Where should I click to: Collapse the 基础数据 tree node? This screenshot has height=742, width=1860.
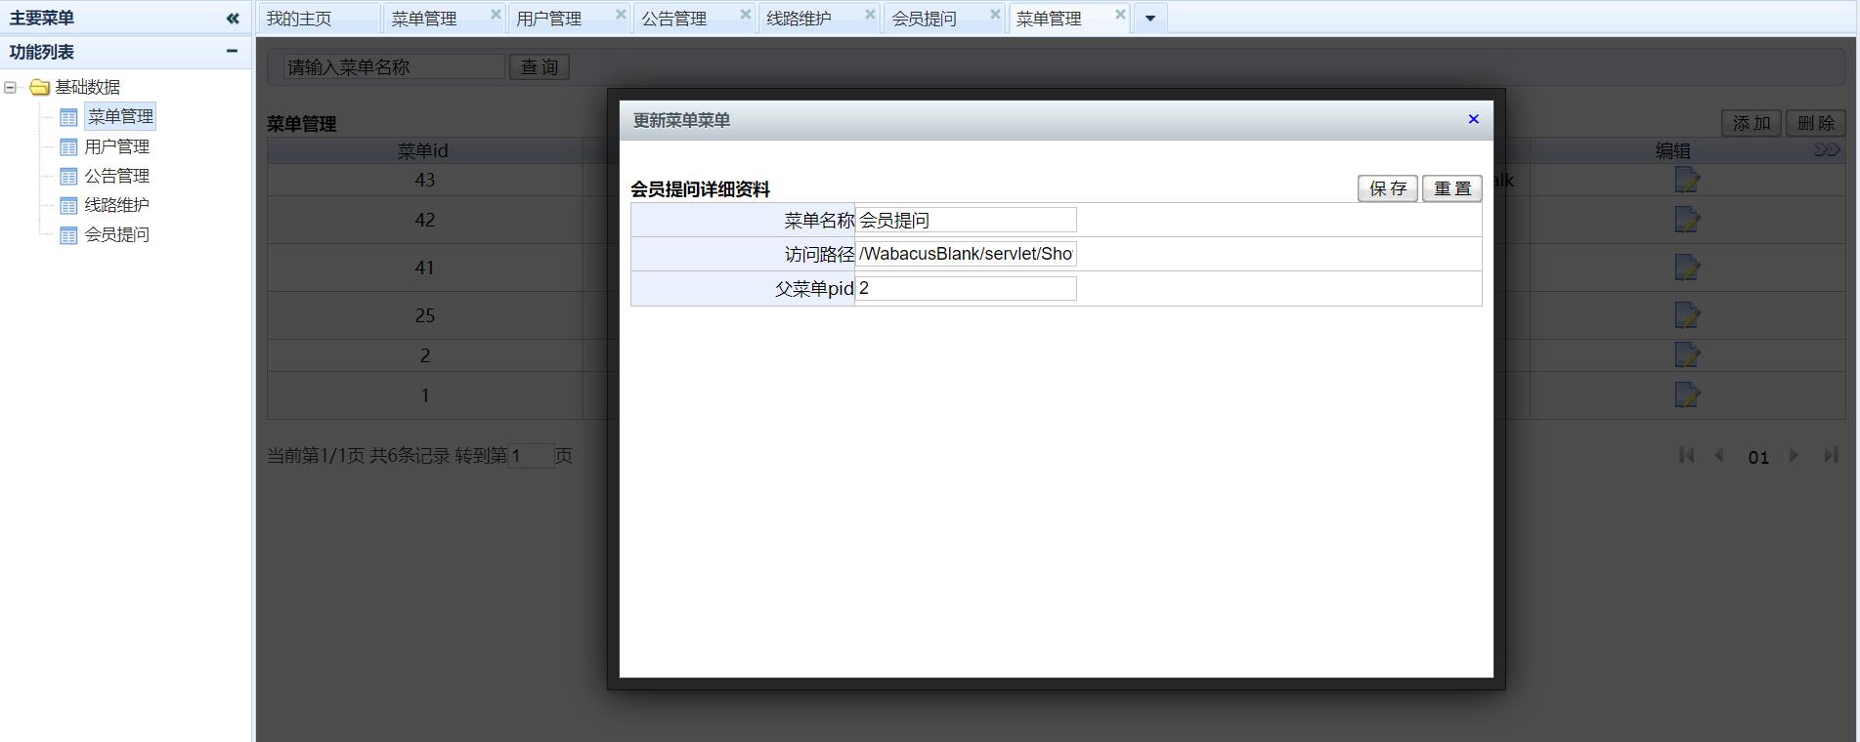[11, 87]
